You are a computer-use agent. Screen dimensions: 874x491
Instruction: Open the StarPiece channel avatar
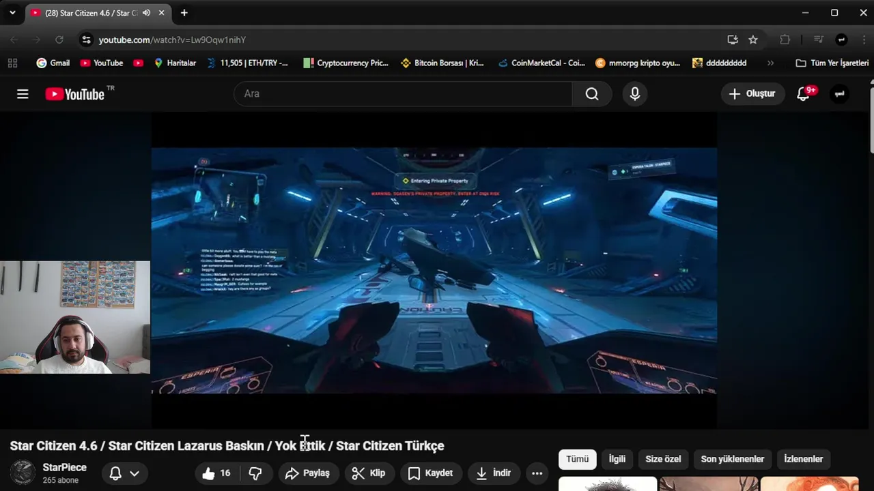pyautogui.click(x=23, y=473)
